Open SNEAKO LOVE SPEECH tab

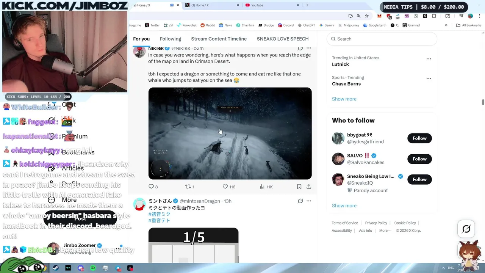coord(283,39)
